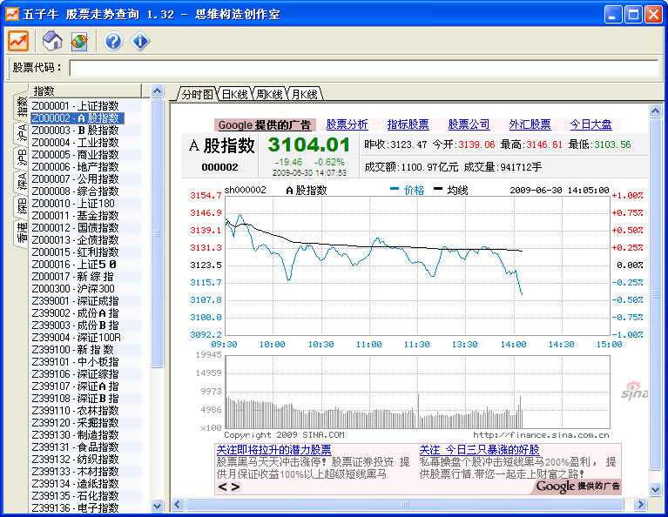Viewport: 668px width, 517px height.
Task: Click the index list vertical scrollbar thumb
Action: click(157, 233)
